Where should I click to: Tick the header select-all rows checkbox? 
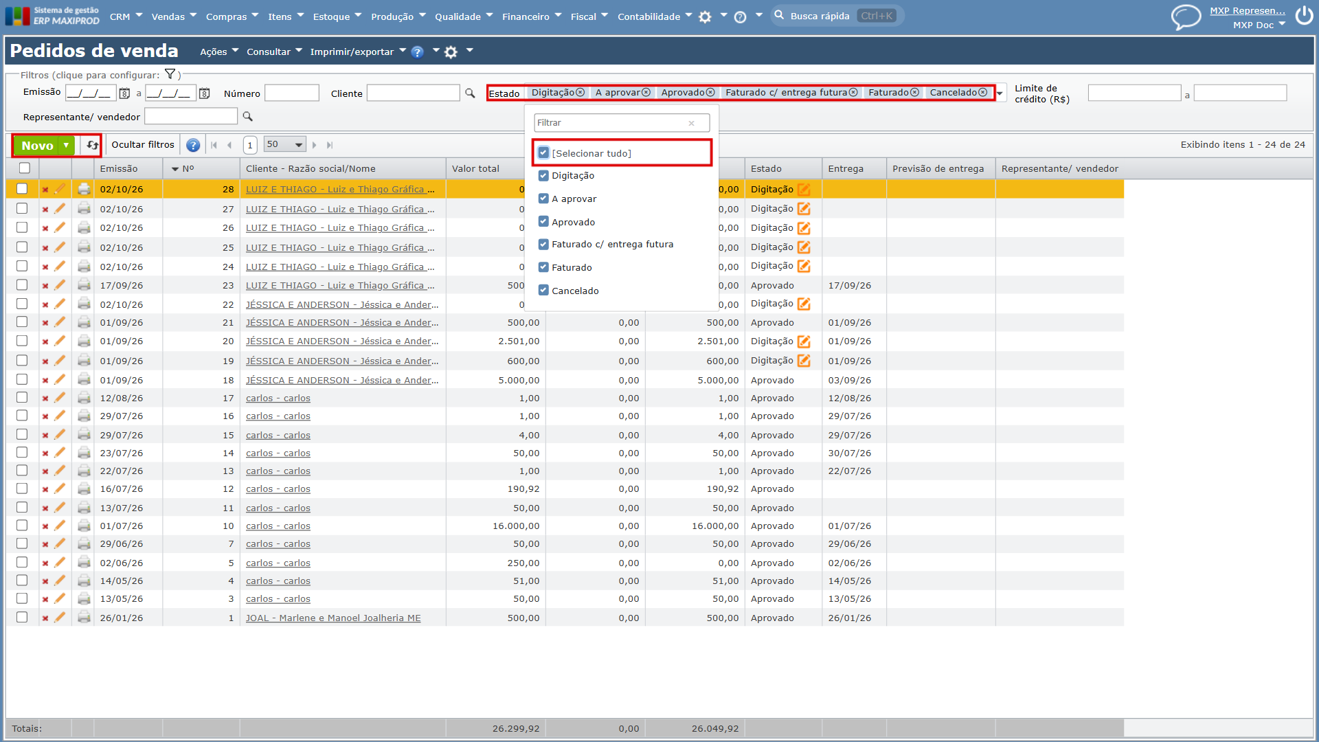click(x=25, y=168)
